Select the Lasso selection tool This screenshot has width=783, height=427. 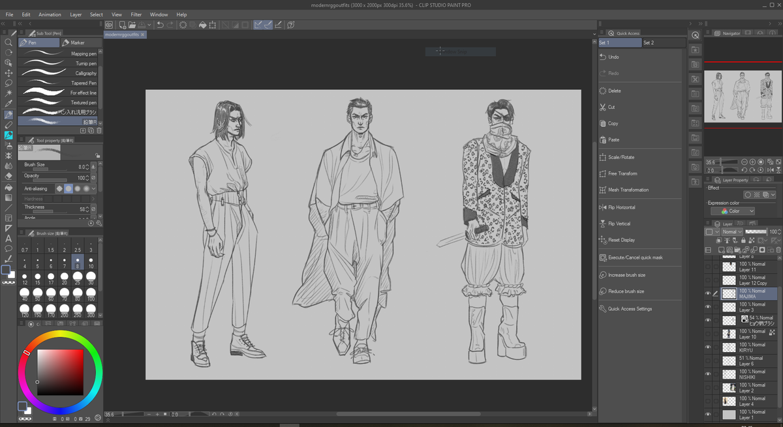(8, 83)
